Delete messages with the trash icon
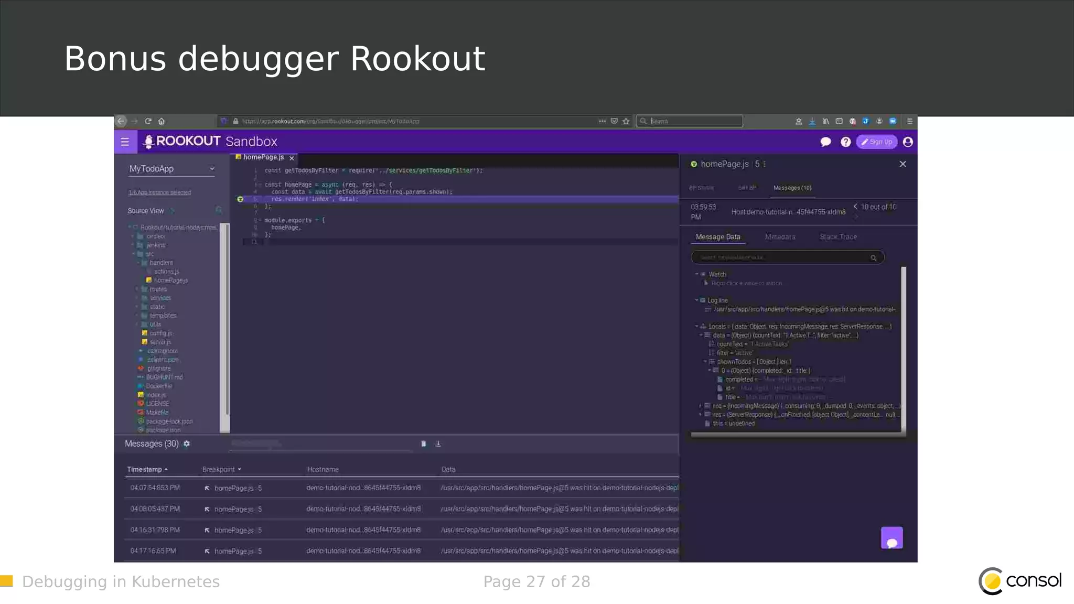This screenshot has width=1074, height=604. (x=424, y=444)
